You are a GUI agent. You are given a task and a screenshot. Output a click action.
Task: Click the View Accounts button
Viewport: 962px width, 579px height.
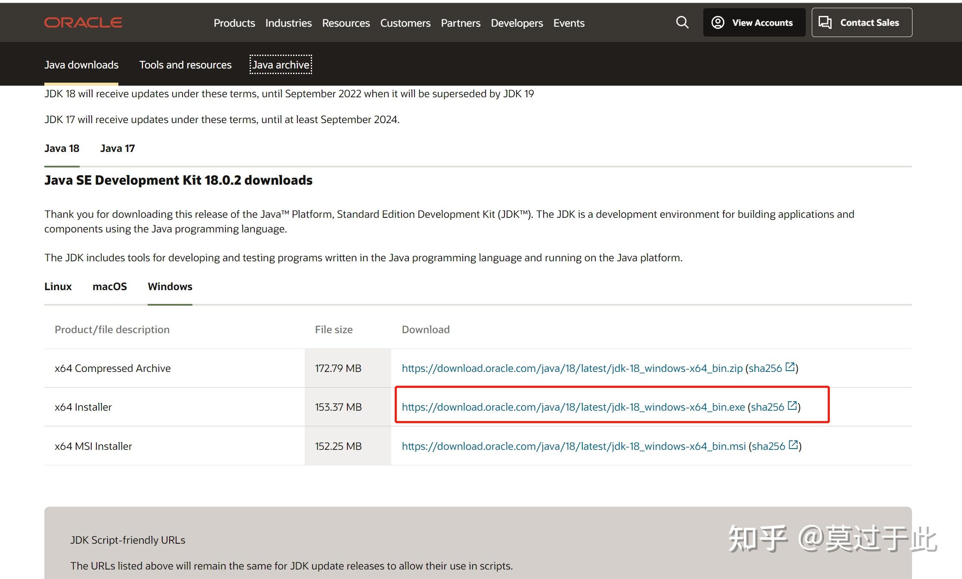[x=754, y=22]
